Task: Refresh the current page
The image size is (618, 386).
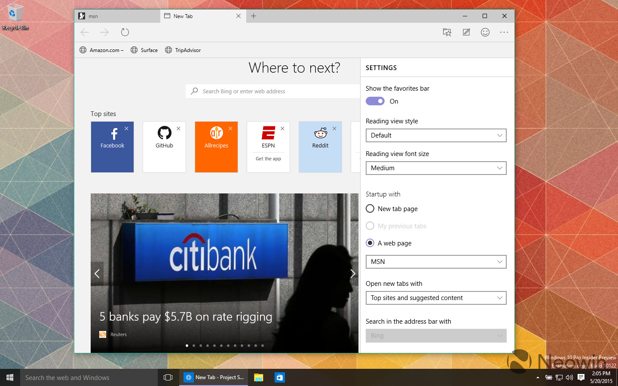Action: pos(125,32)
